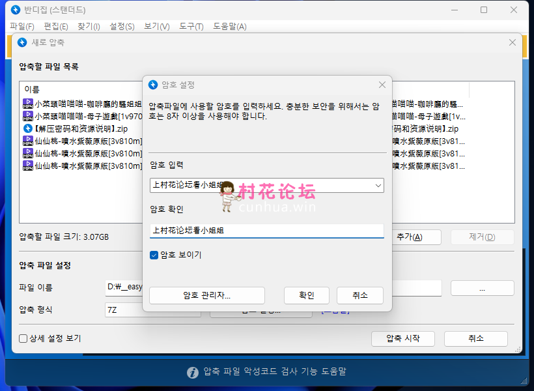Select the MP4 icon of 小菜頭喵喵喵-母子遊戲 file
This screenshot has width=534, height=391.
click(x=28, y=116)
